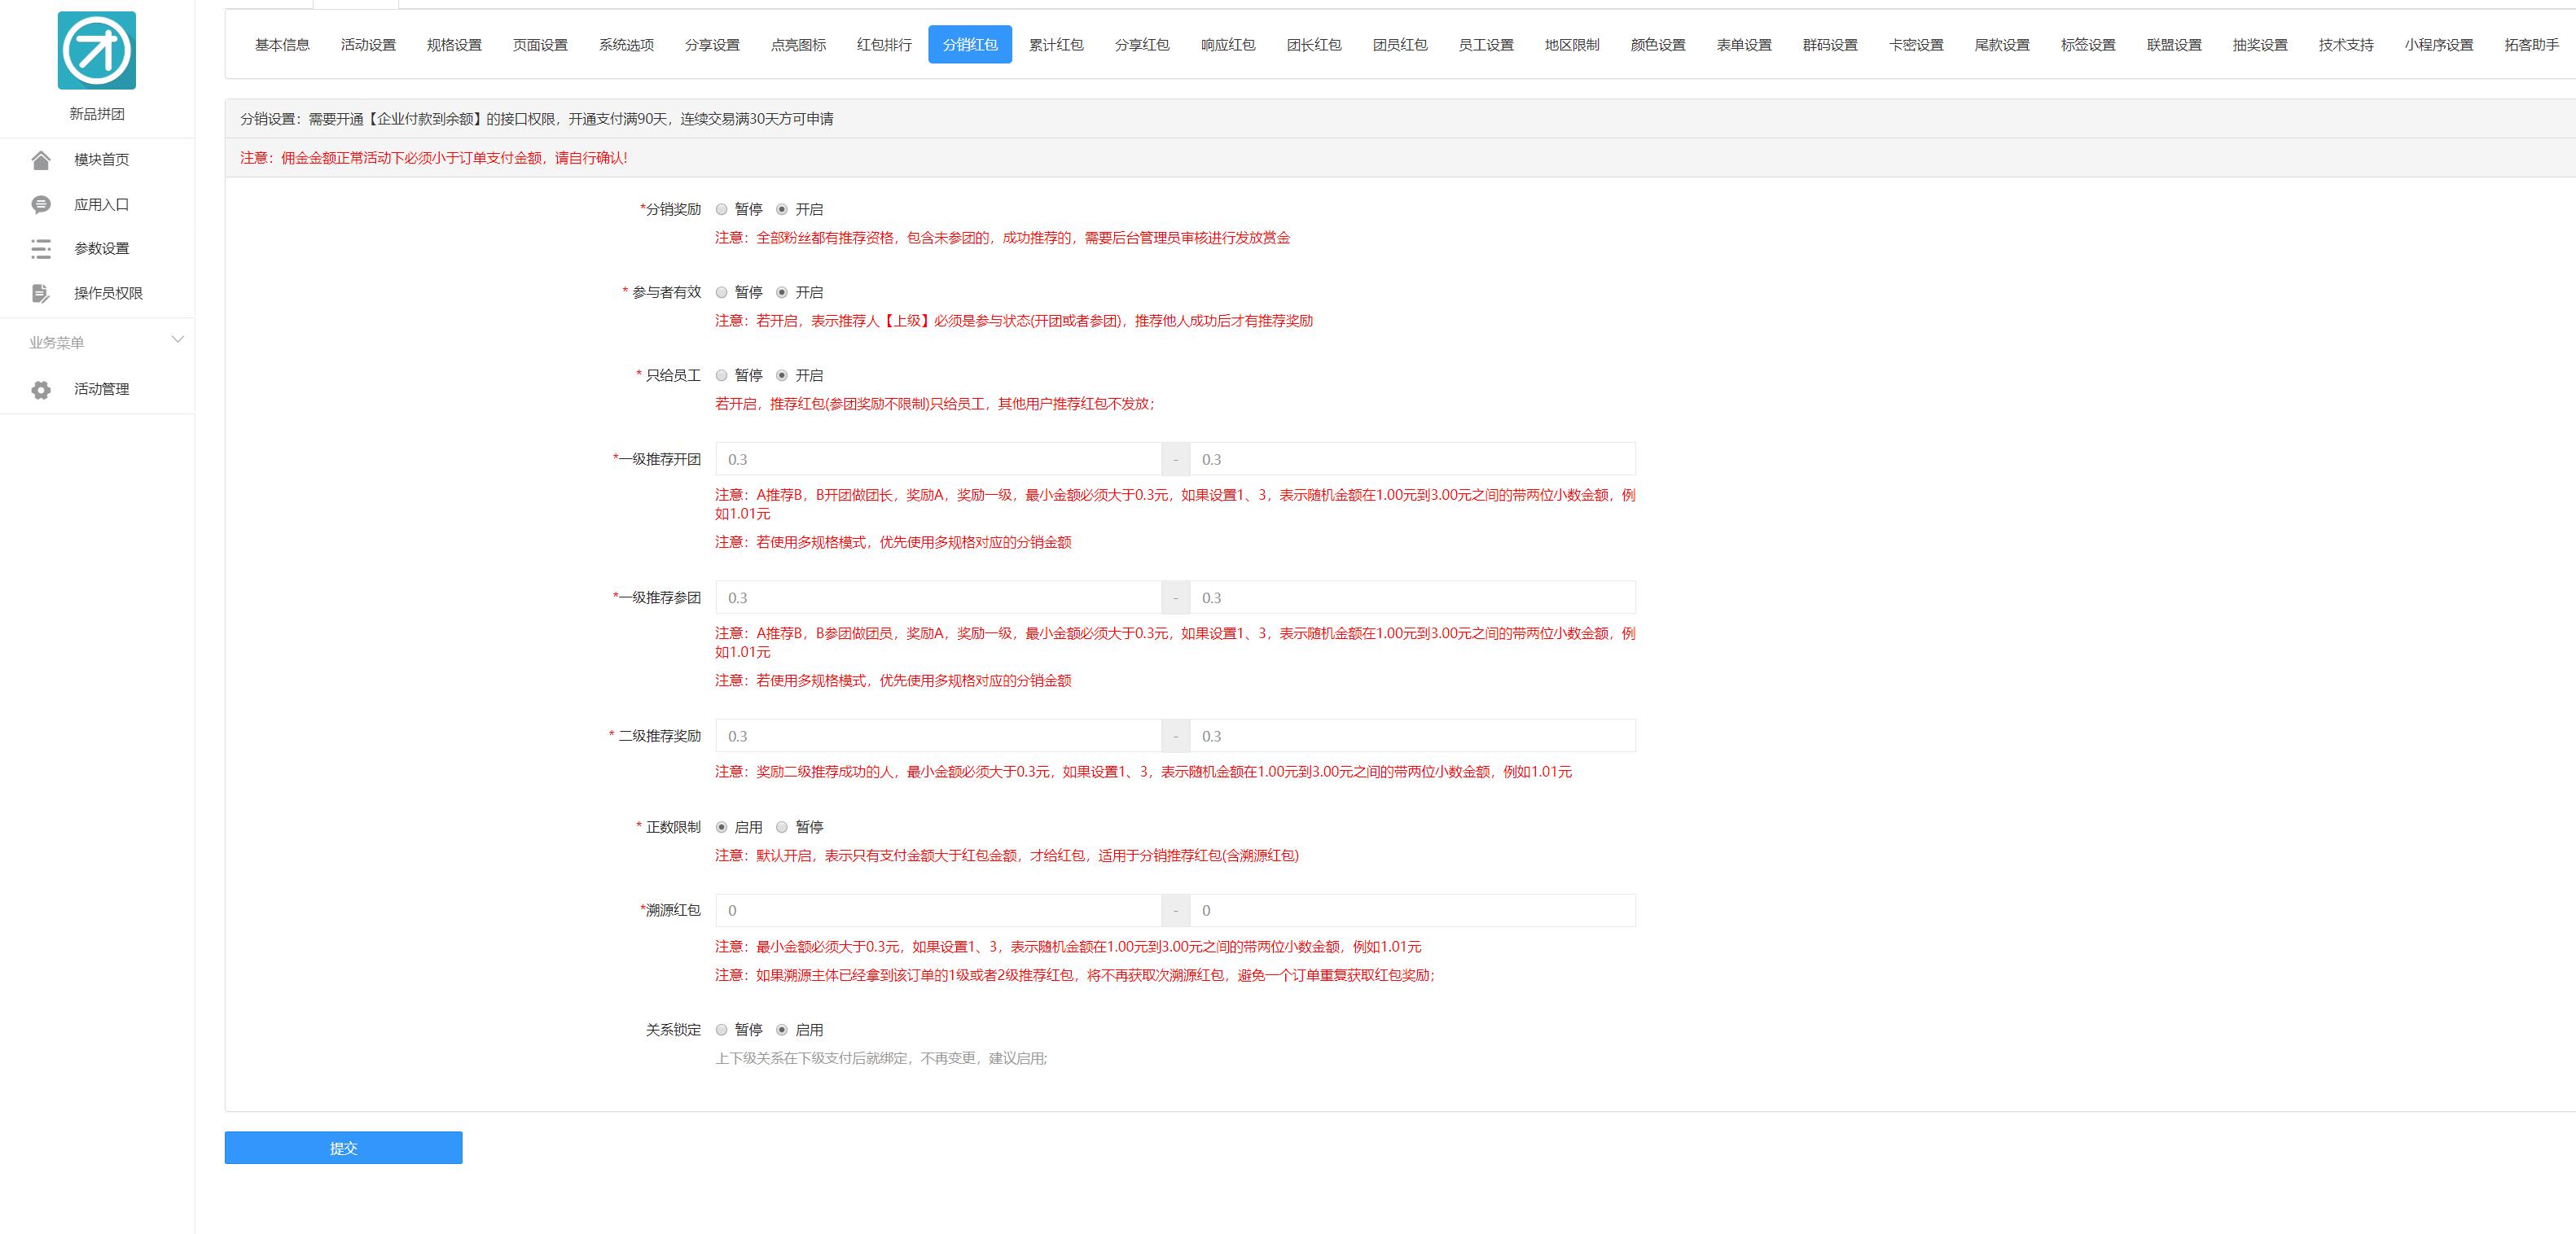Open the 技术支持 tab
Screen dimensions: 2576x1234
point(2346,45)
